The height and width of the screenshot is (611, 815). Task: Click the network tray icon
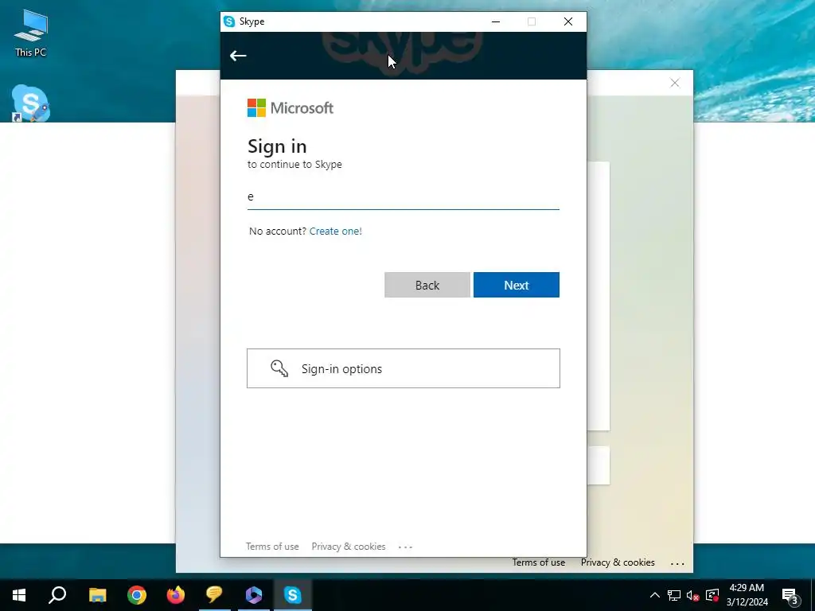point(674,595)
